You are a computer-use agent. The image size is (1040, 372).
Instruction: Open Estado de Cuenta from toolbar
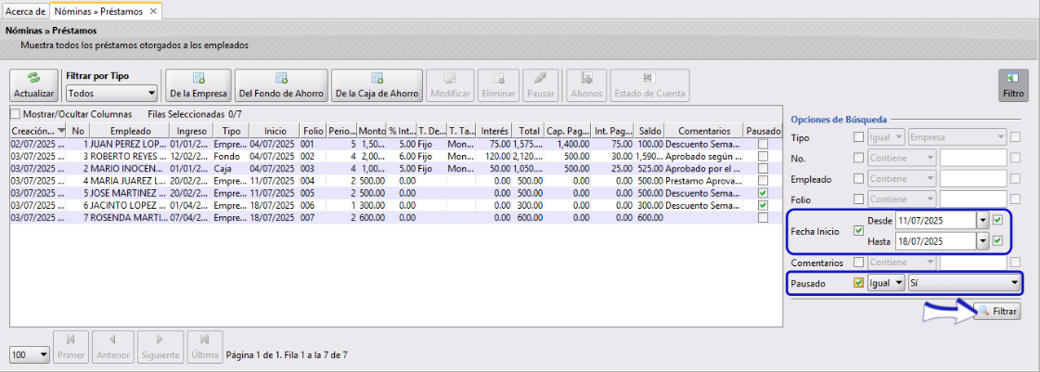tap(650, 85)
